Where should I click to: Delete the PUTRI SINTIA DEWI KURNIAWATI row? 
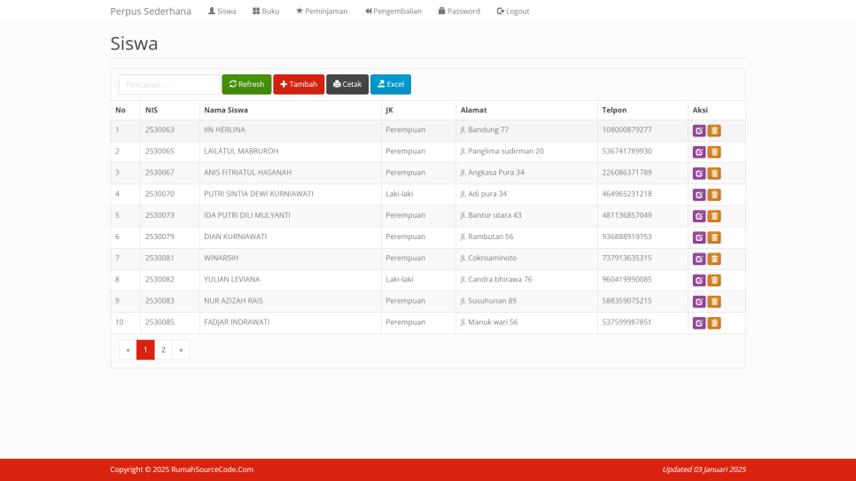pyautogui.click(x=714, y=195)
